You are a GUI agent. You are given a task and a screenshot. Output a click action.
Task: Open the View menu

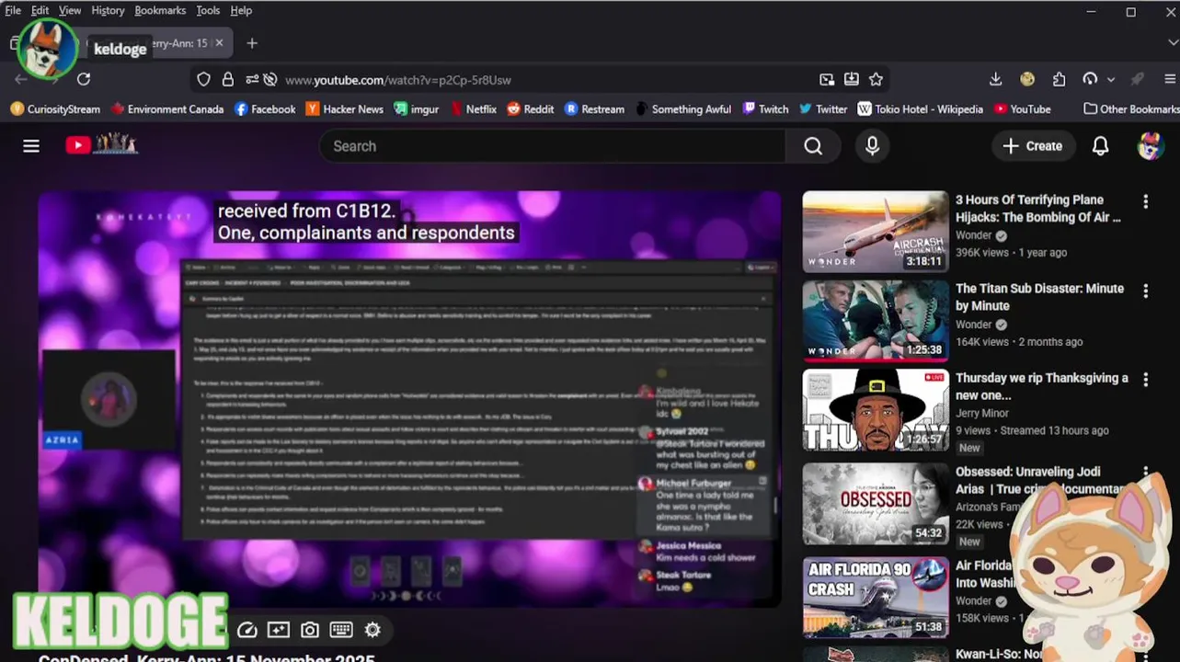click(70, 10)
